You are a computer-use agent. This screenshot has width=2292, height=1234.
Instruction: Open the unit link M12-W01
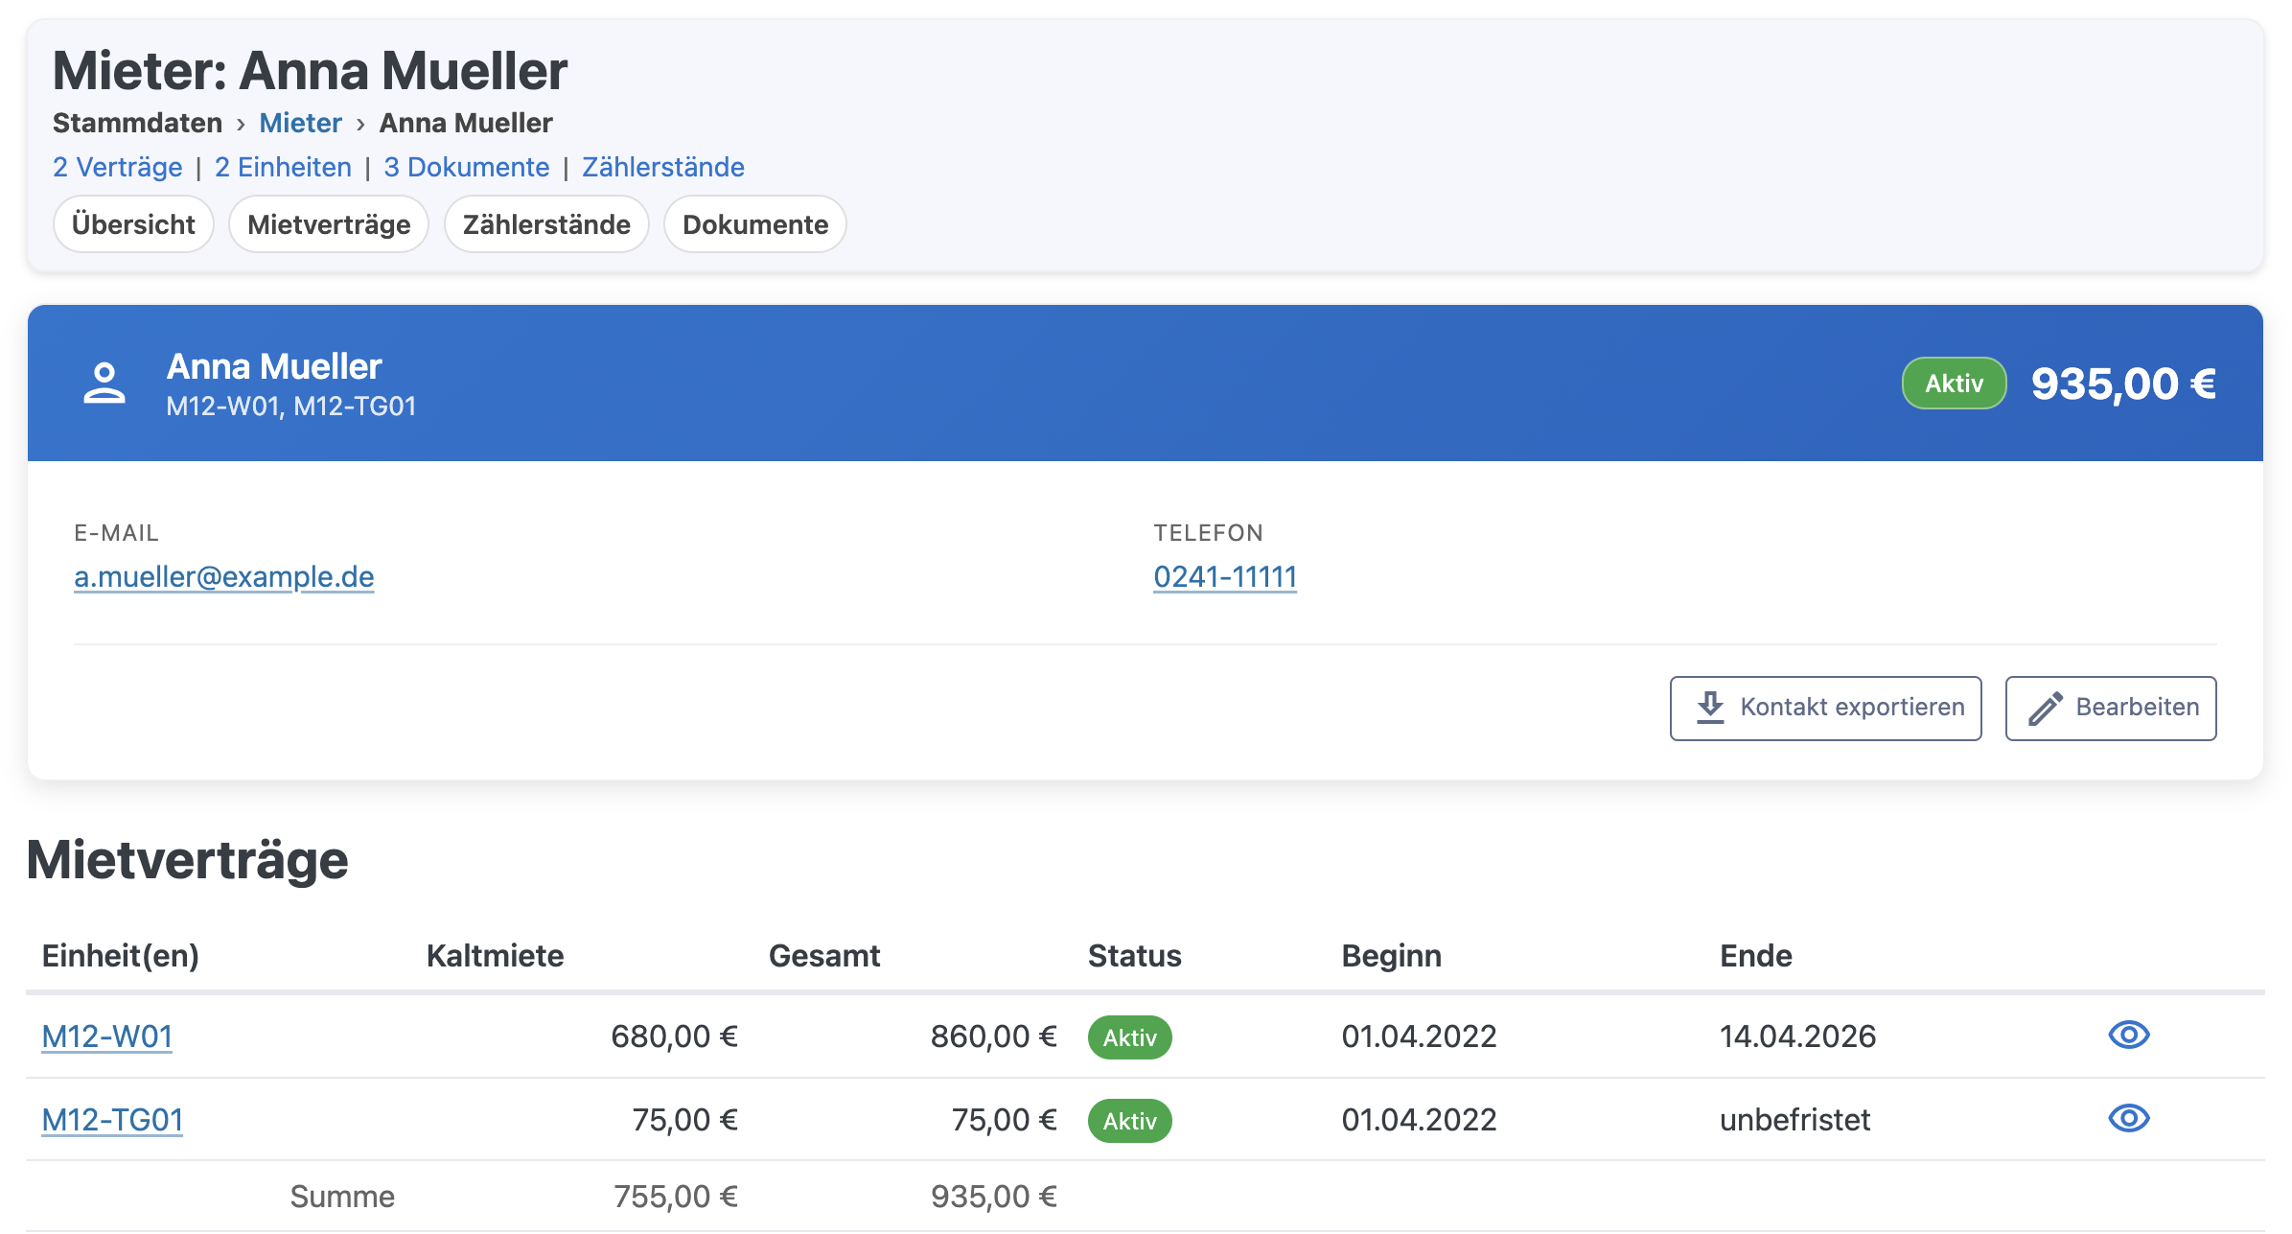107,1036
